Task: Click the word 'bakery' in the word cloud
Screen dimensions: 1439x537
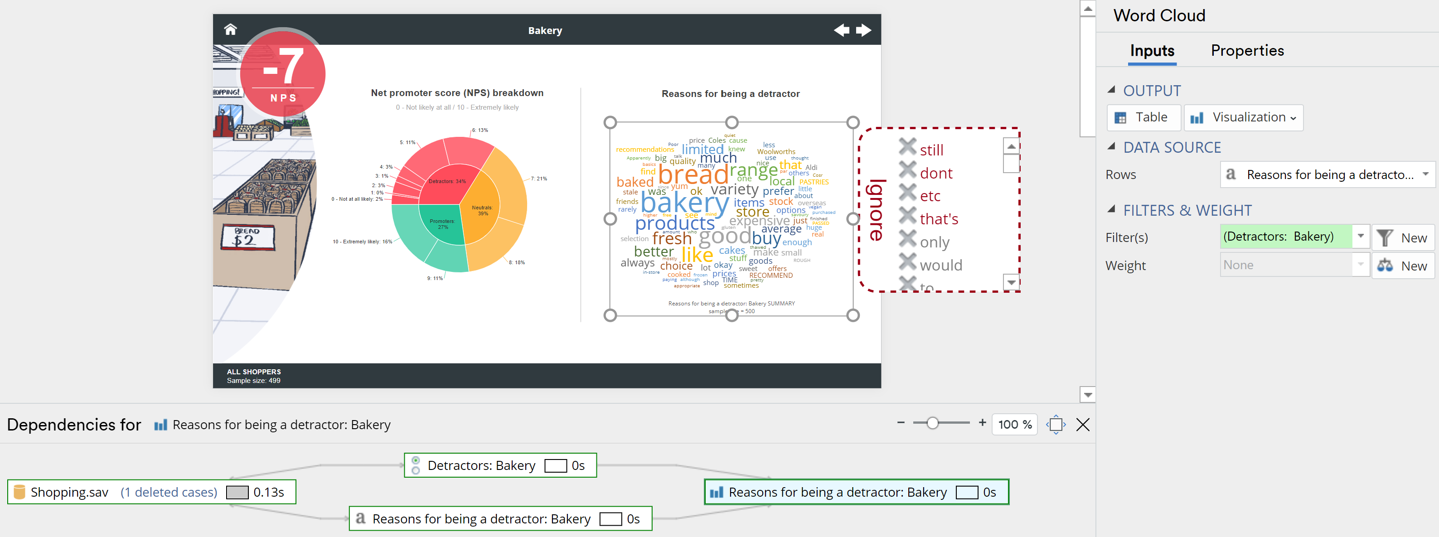Action: (684, 202)
